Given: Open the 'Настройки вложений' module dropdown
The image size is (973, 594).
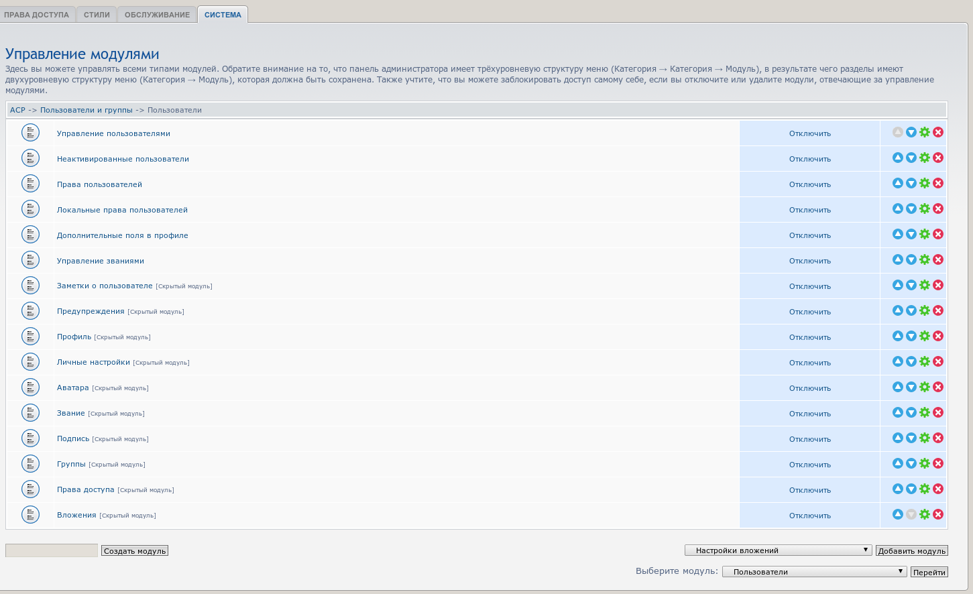Looking at the screenshot, I should point(778,550).
